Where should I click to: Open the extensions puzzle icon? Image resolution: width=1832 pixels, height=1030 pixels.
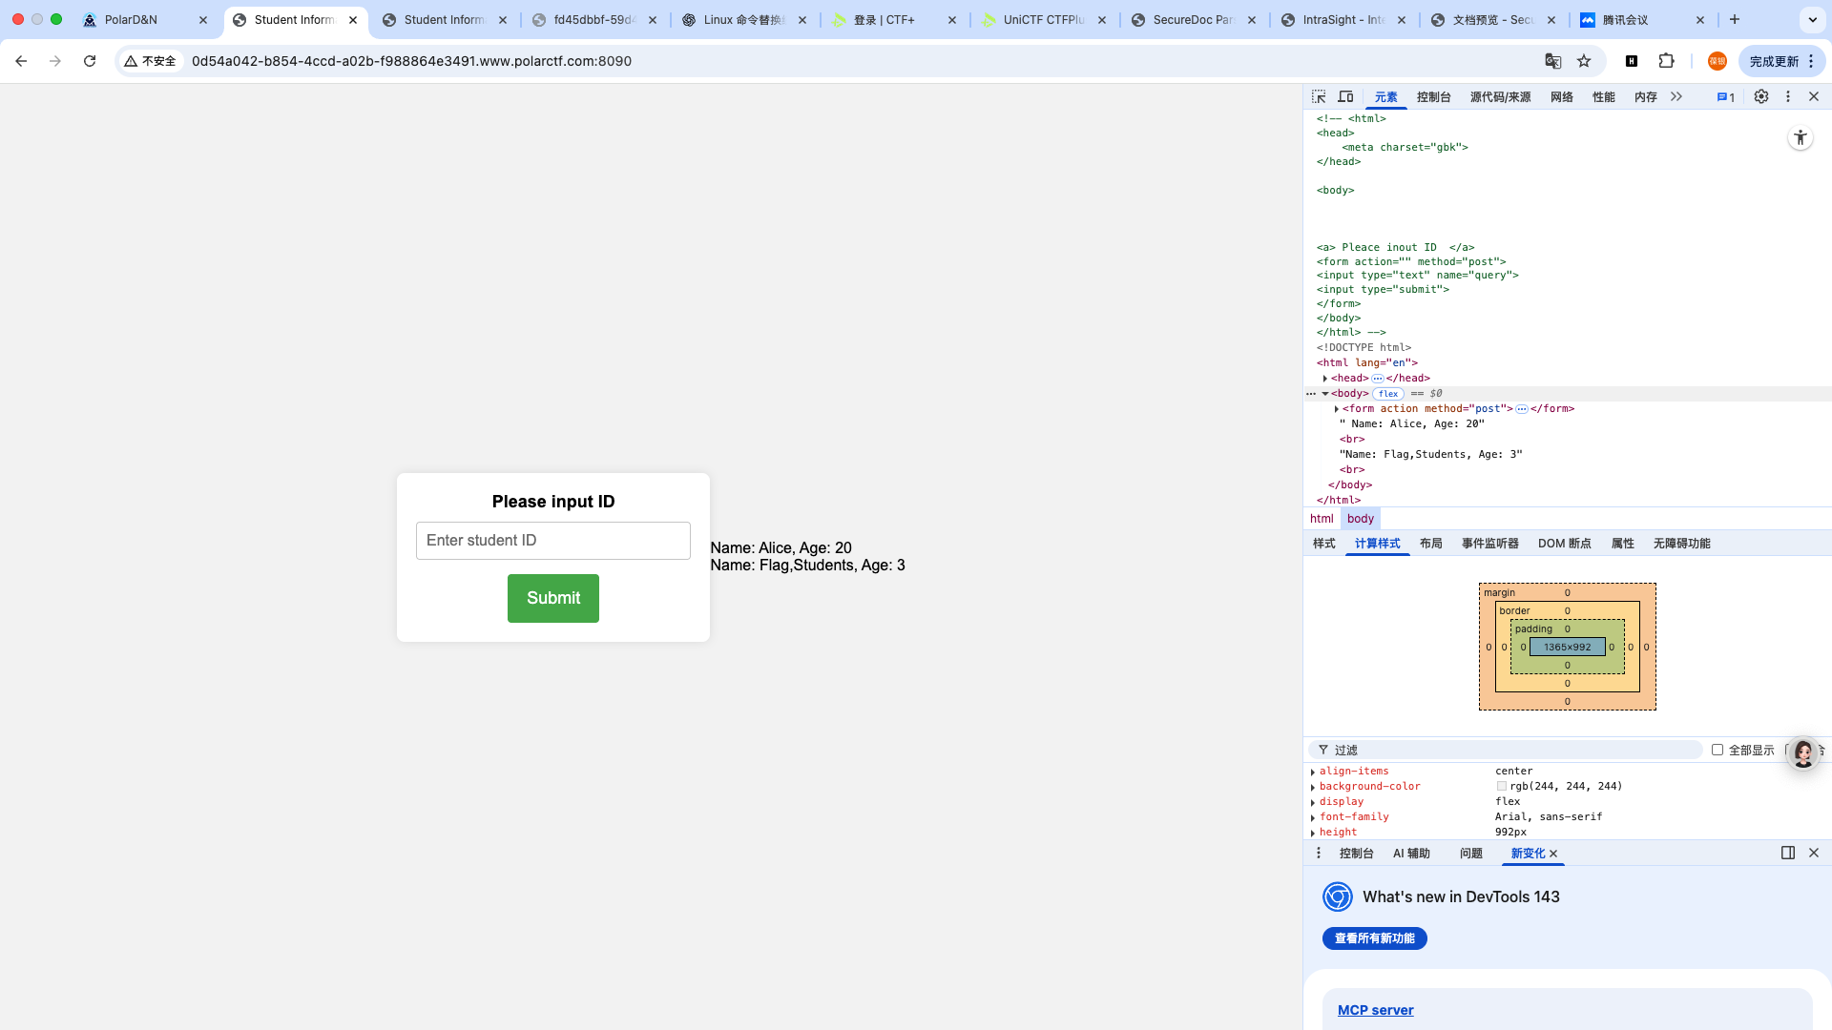pos(1666,61)
